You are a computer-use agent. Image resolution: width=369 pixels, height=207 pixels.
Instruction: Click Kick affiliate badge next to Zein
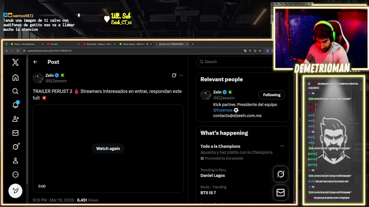pyautogui.click(x=62, y=75)
